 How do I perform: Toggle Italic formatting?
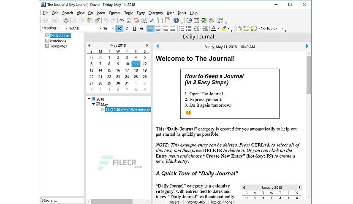(127, 29)
